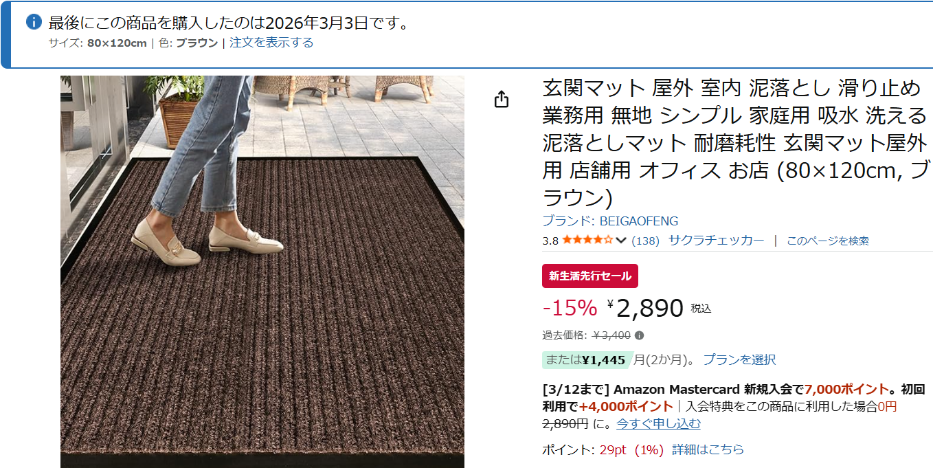The height and width of the screenshot is (468, 933).
Task: Click the ¥2,890 price
Action: point(645,309)
